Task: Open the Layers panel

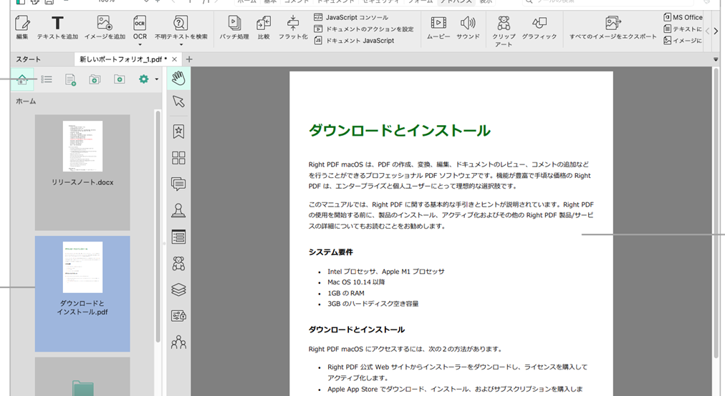Action: pos(178,289)
